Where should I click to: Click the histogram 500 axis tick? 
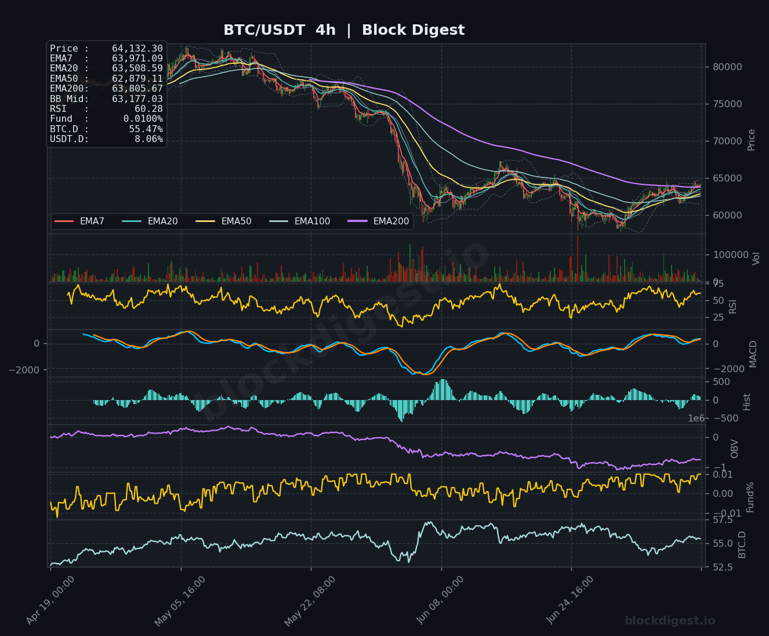[721, 382]
